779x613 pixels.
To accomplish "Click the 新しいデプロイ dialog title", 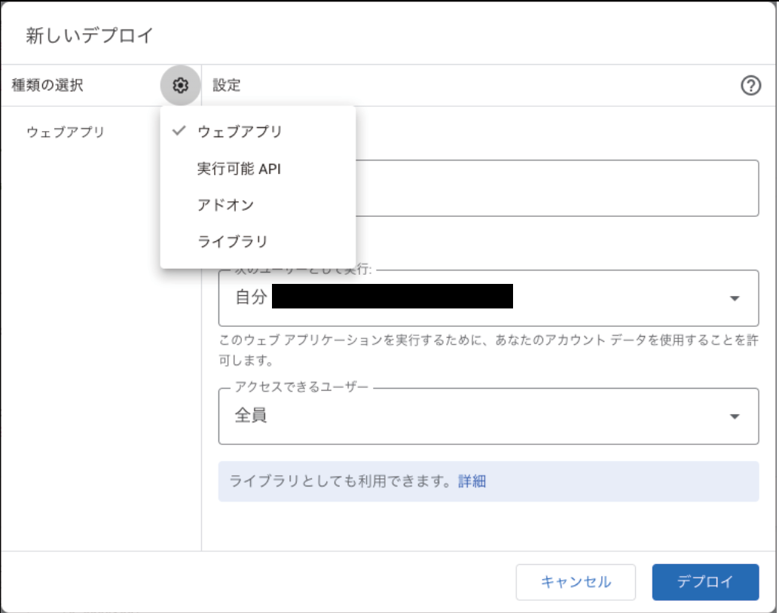I will point(90,35).
